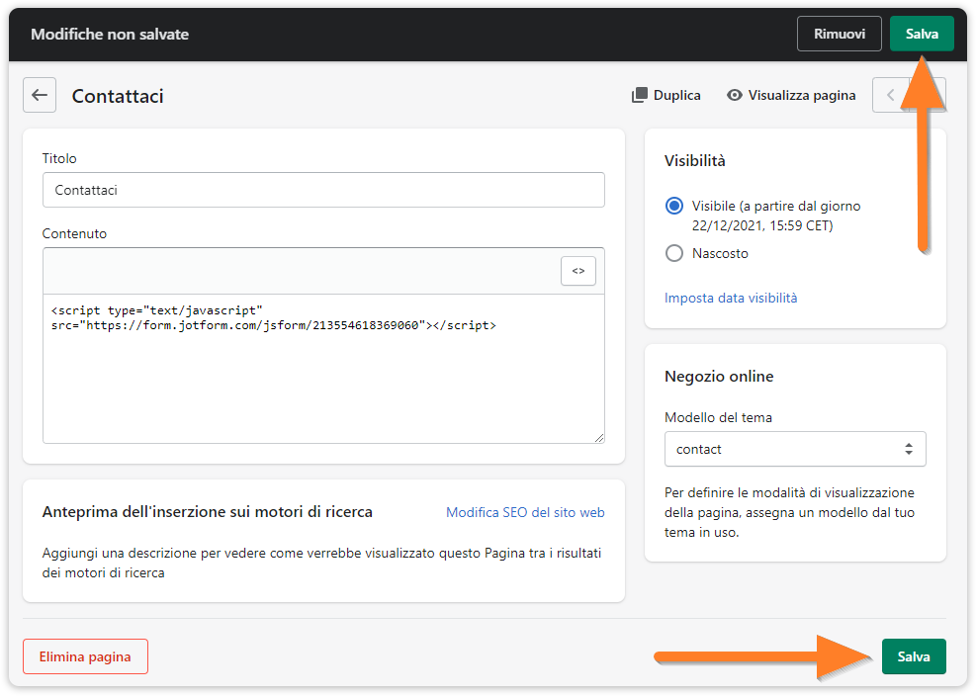Screen dimensions: 976x696
Task: Open the Imposta data visibilità link
Action: (x=731, y=298)
